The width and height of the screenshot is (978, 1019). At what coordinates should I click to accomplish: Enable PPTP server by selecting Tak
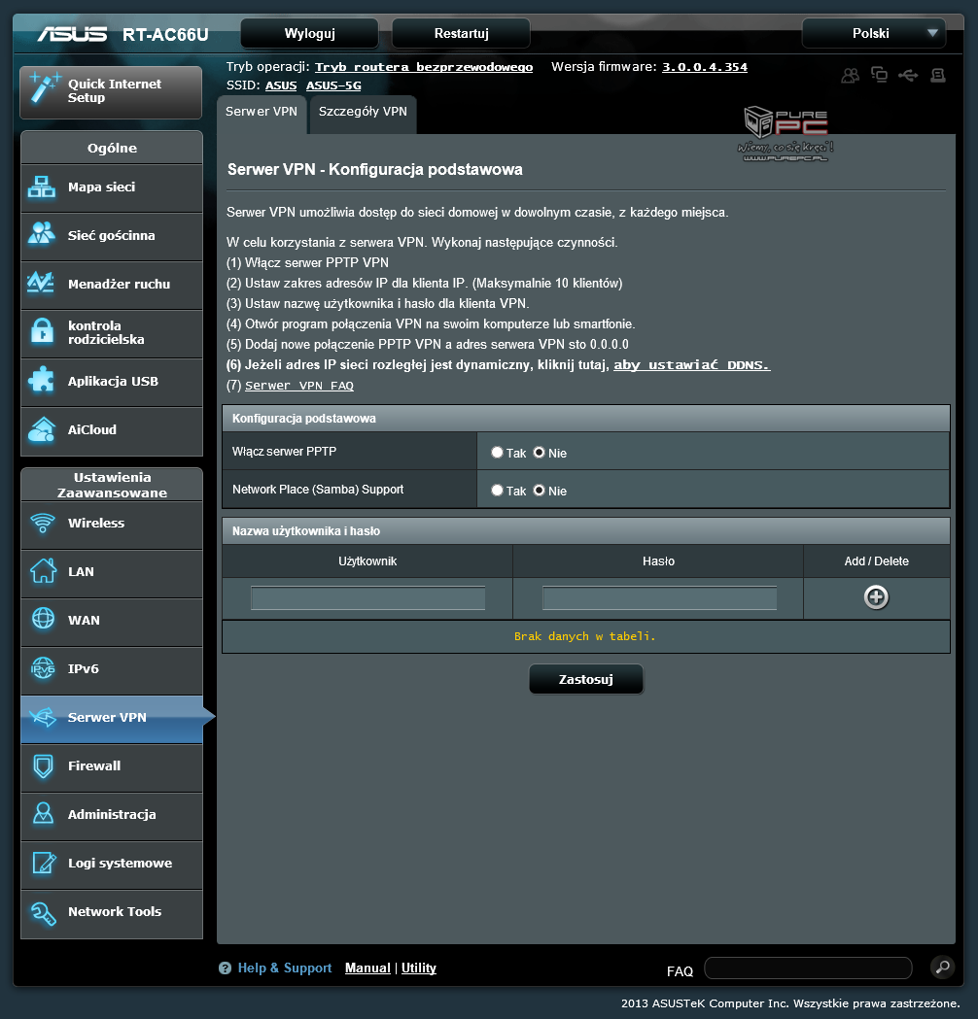click(x=497, y=453)
